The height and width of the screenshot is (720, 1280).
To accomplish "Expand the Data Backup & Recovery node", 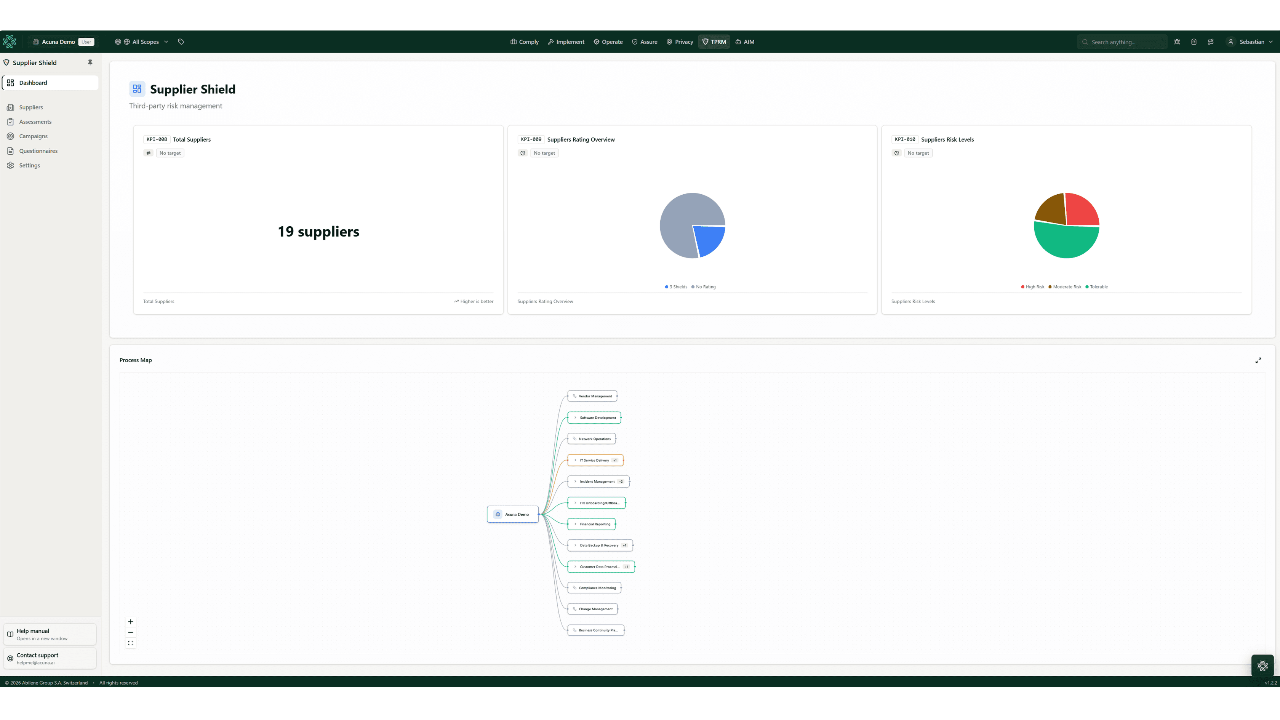I will (x=575, y=545).
